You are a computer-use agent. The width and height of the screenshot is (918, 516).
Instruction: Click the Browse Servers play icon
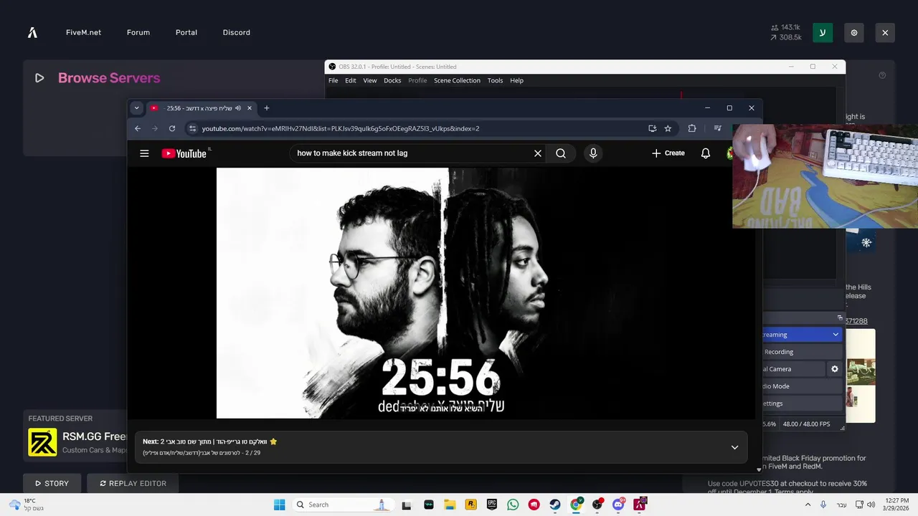[39, 78]
